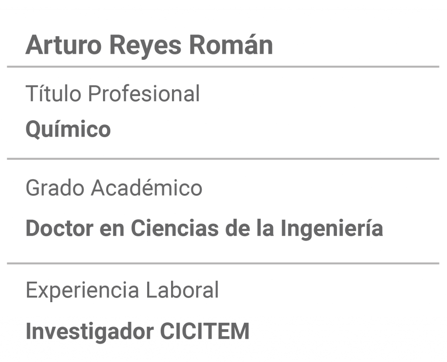447x362 pixels.
Task: Click the word "Título" in the label
Action: 53,93
